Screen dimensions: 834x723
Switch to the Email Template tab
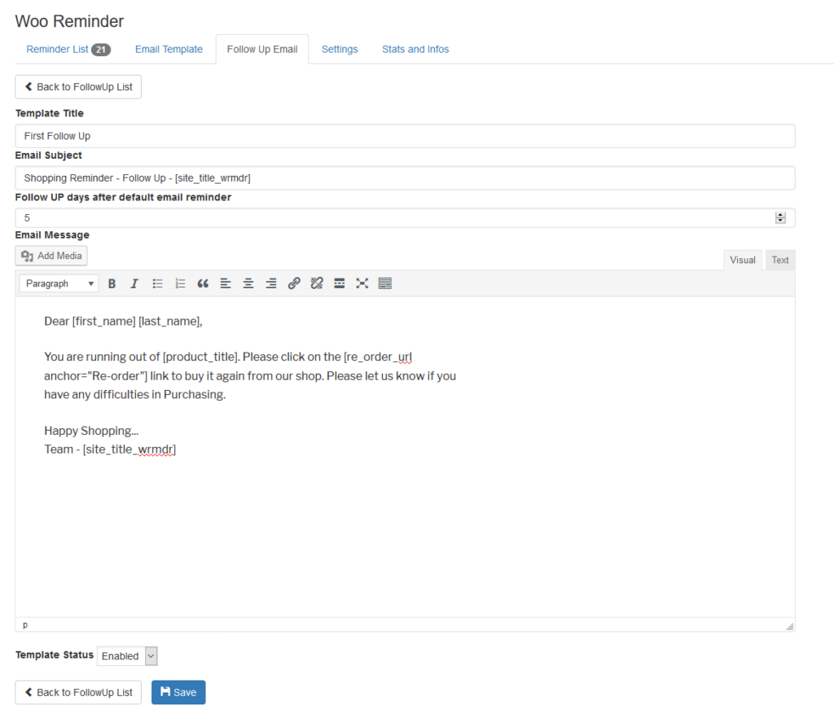(x=169, y=50)
